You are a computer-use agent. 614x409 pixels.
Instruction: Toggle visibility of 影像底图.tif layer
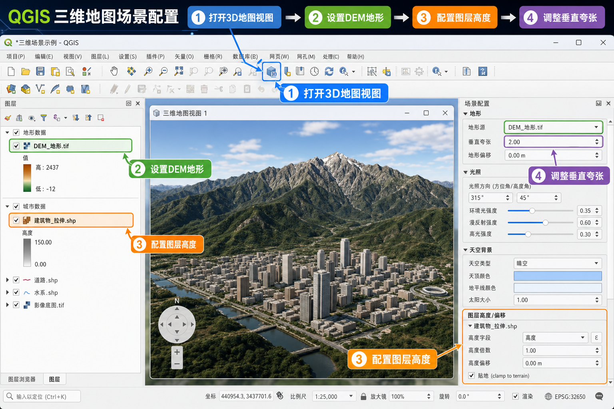pos(16,305)
